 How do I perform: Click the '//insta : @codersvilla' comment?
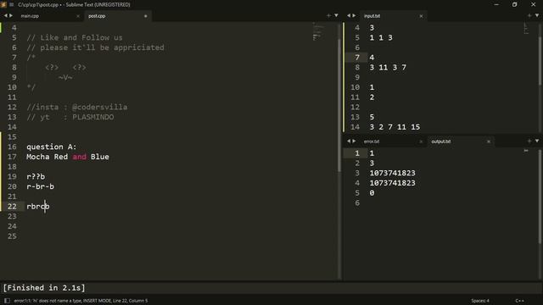click(77, 108)
